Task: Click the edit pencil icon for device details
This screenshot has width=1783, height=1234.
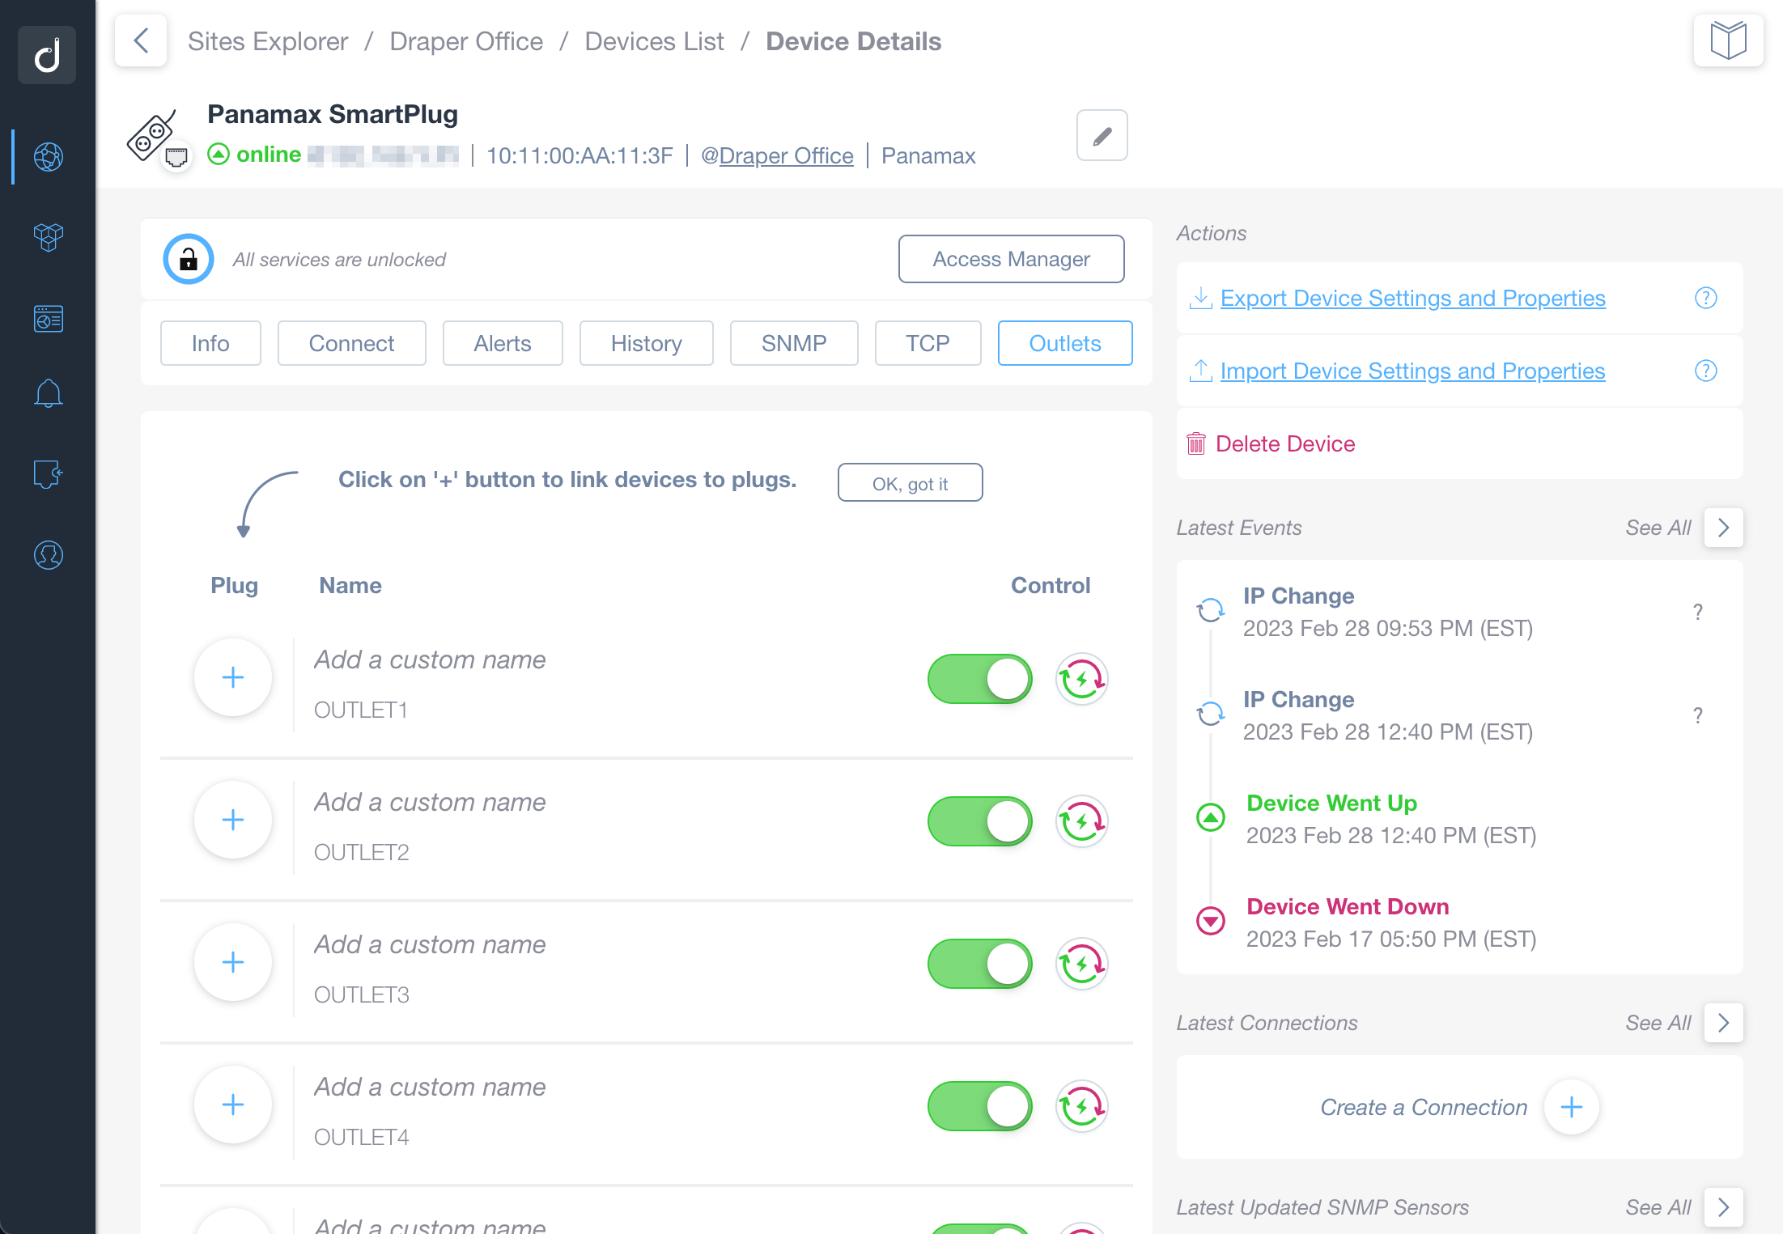Action: (1103, 135)
